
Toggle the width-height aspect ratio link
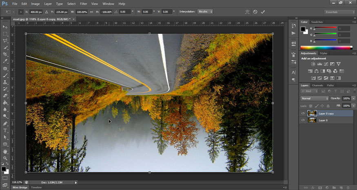[91, 12]
